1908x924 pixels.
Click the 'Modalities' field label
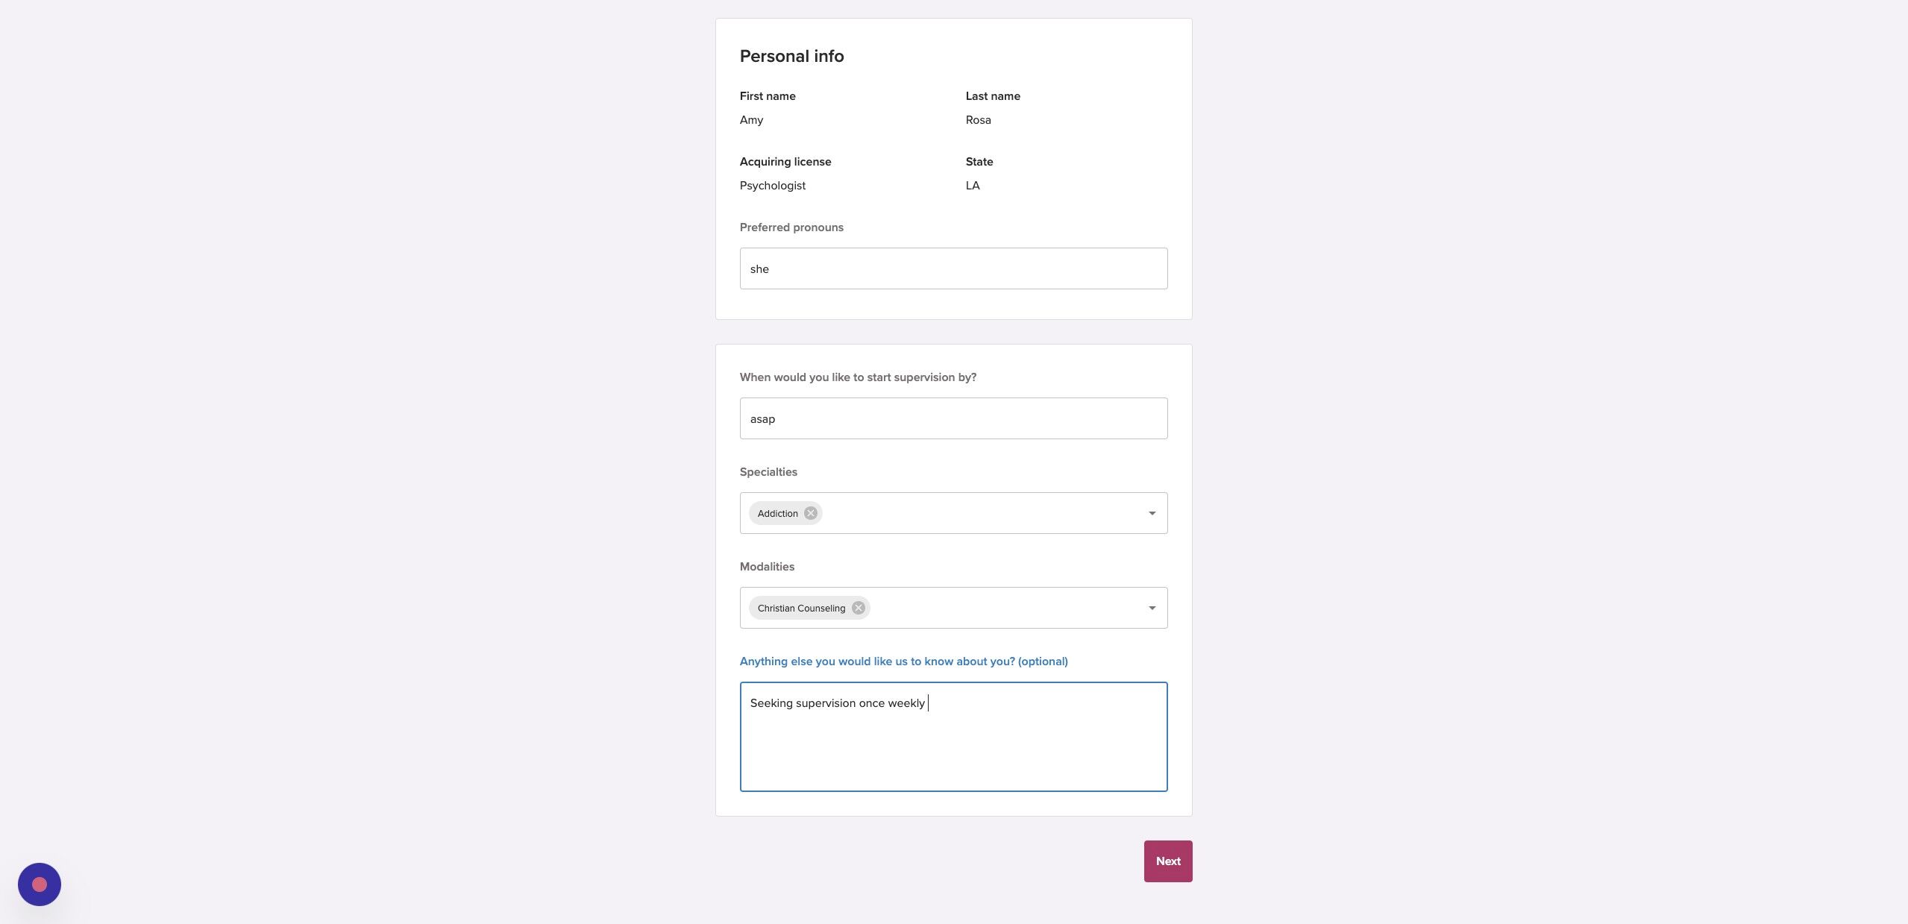point(767,567)
